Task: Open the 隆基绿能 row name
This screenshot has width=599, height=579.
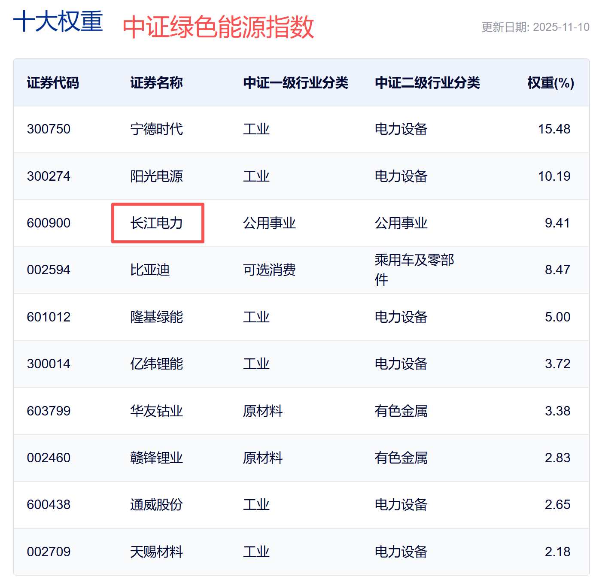Action: click(x=156, y=317)
